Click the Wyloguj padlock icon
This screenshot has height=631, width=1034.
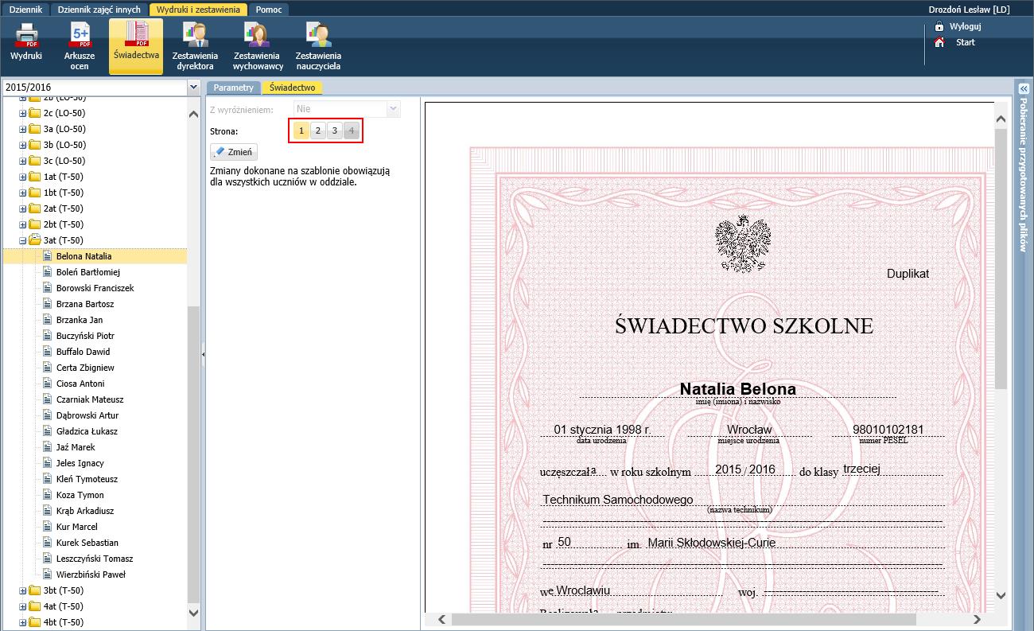coord(939,26)
